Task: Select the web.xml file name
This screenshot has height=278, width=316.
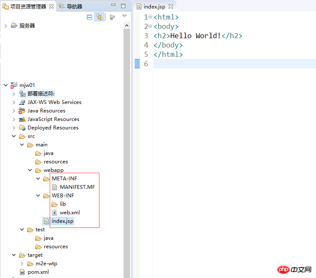Action: [x=70, y=213]
